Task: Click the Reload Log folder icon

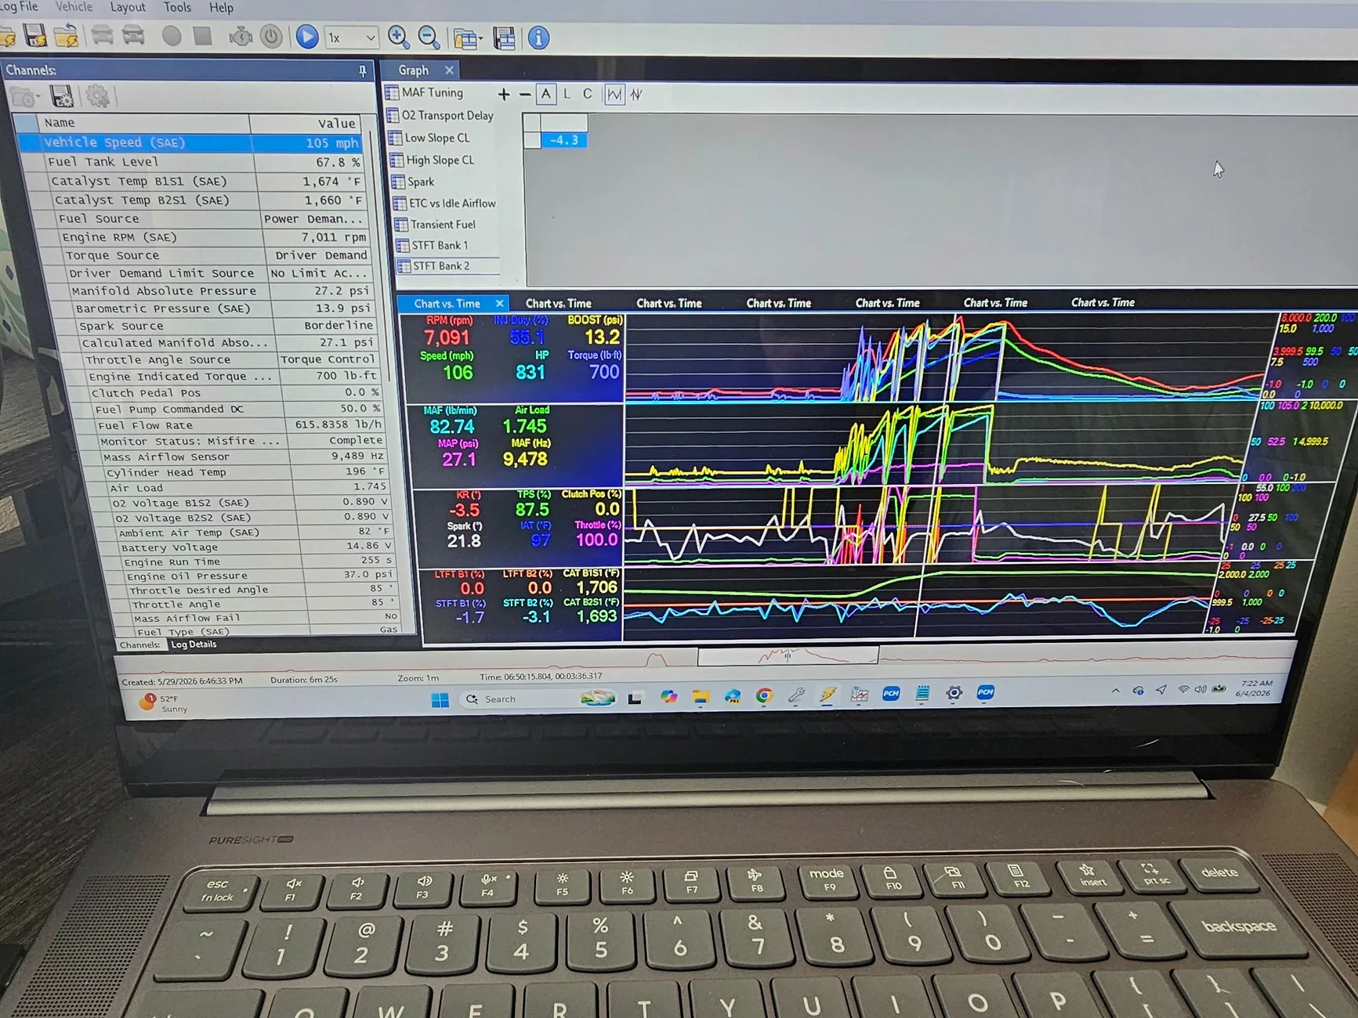Action: tap(66, 36)
